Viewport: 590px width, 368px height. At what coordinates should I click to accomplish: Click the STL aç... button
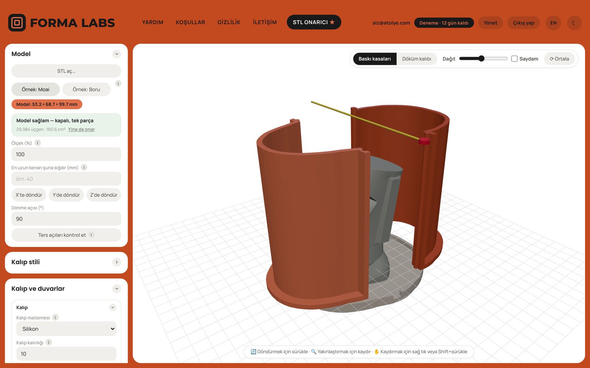[66, 71]
